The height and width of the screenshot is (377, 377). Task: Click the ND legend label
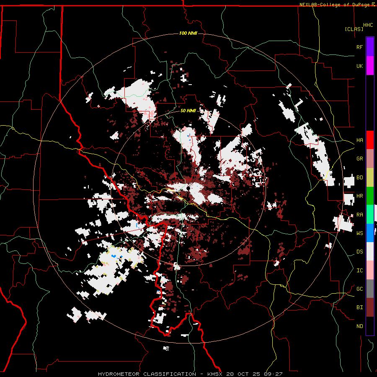359,326
